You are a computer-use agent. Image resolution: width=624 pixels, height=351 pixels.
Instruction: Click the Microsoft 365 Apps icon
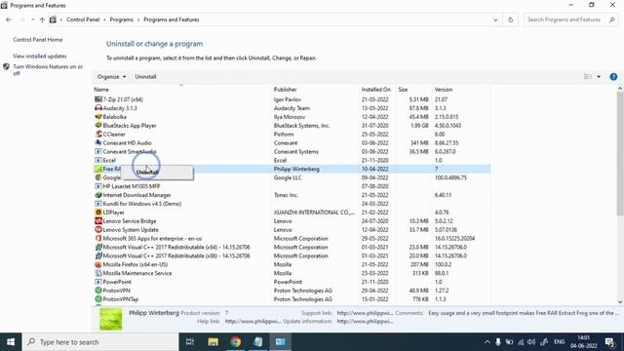click(x=98, y=238)
